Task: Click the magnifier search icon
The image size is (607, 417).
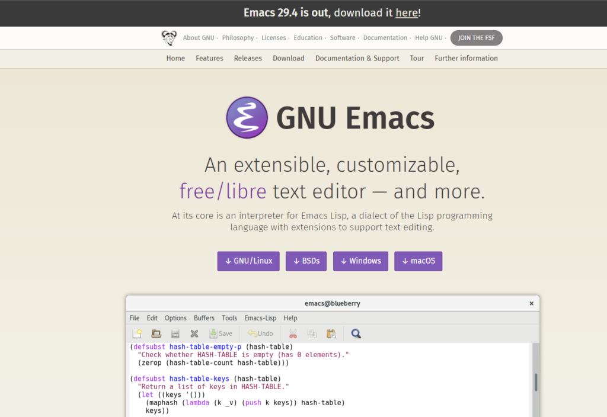Action: click(x=356, y=333)
